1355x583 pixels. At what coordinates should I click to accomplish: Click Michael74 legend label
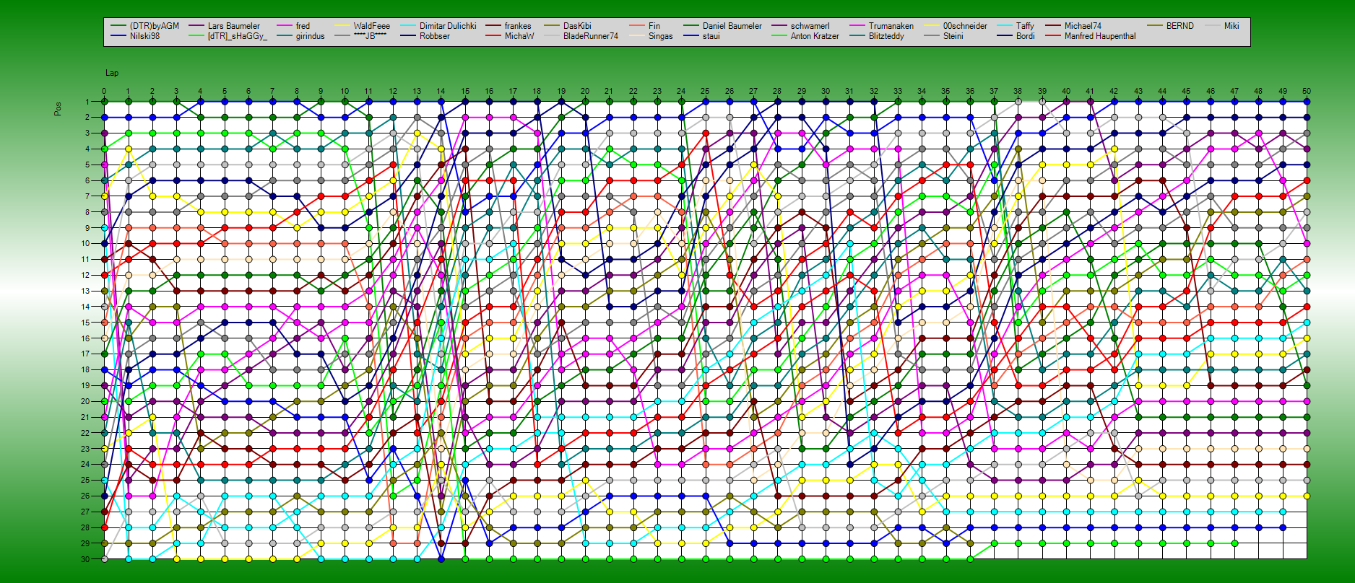(1083, 26)
